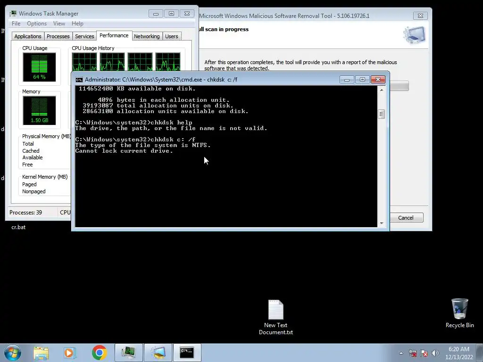The image size is (483, 362).
Task: Minimize the Windows Task Manager window
Action: point(156,14)
